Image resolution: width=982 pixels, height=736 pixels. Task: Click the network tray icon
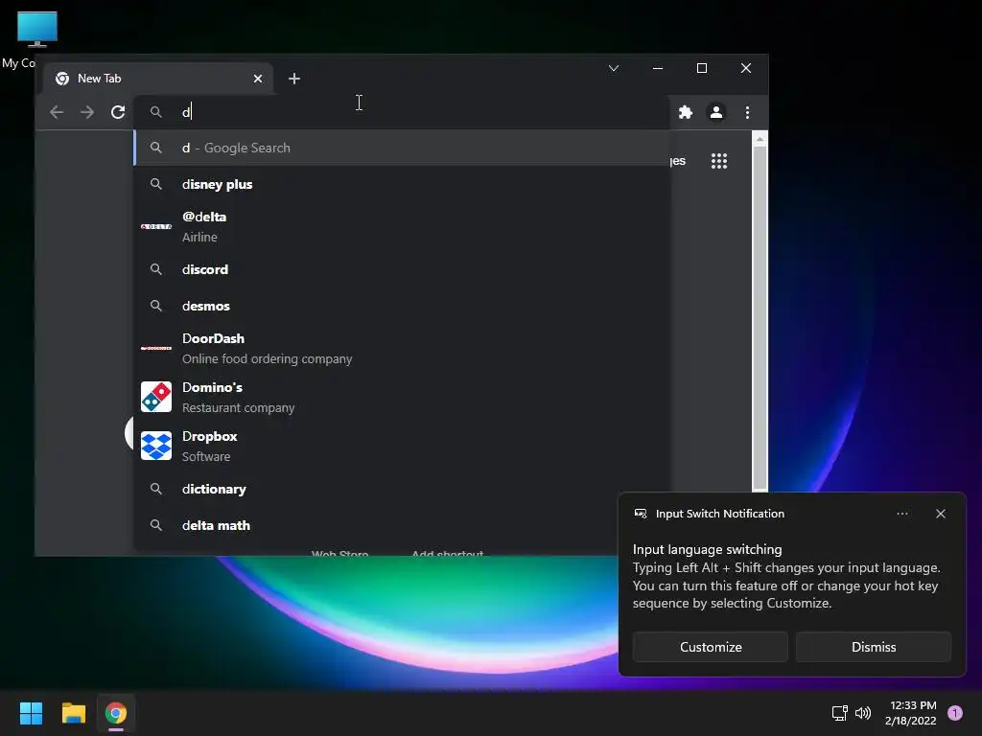pyautogui.click(x=839, y=713)
